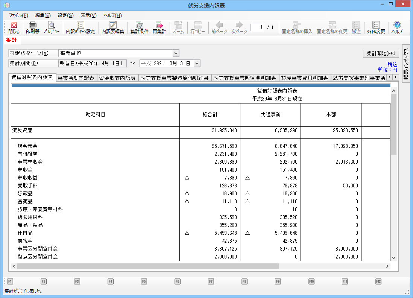Image resolution: width=413 pixels, height=298 pixels.
Task: Open the 集計期間 end date dropdown
Action: (x=197, y=64)
